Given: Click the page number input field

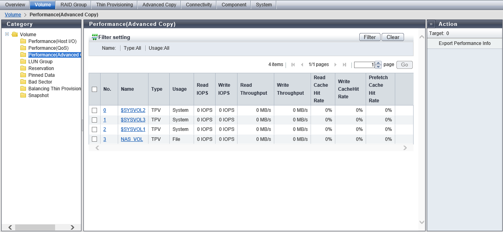Looking at the screenshot, I should click(x=364, y=65).
